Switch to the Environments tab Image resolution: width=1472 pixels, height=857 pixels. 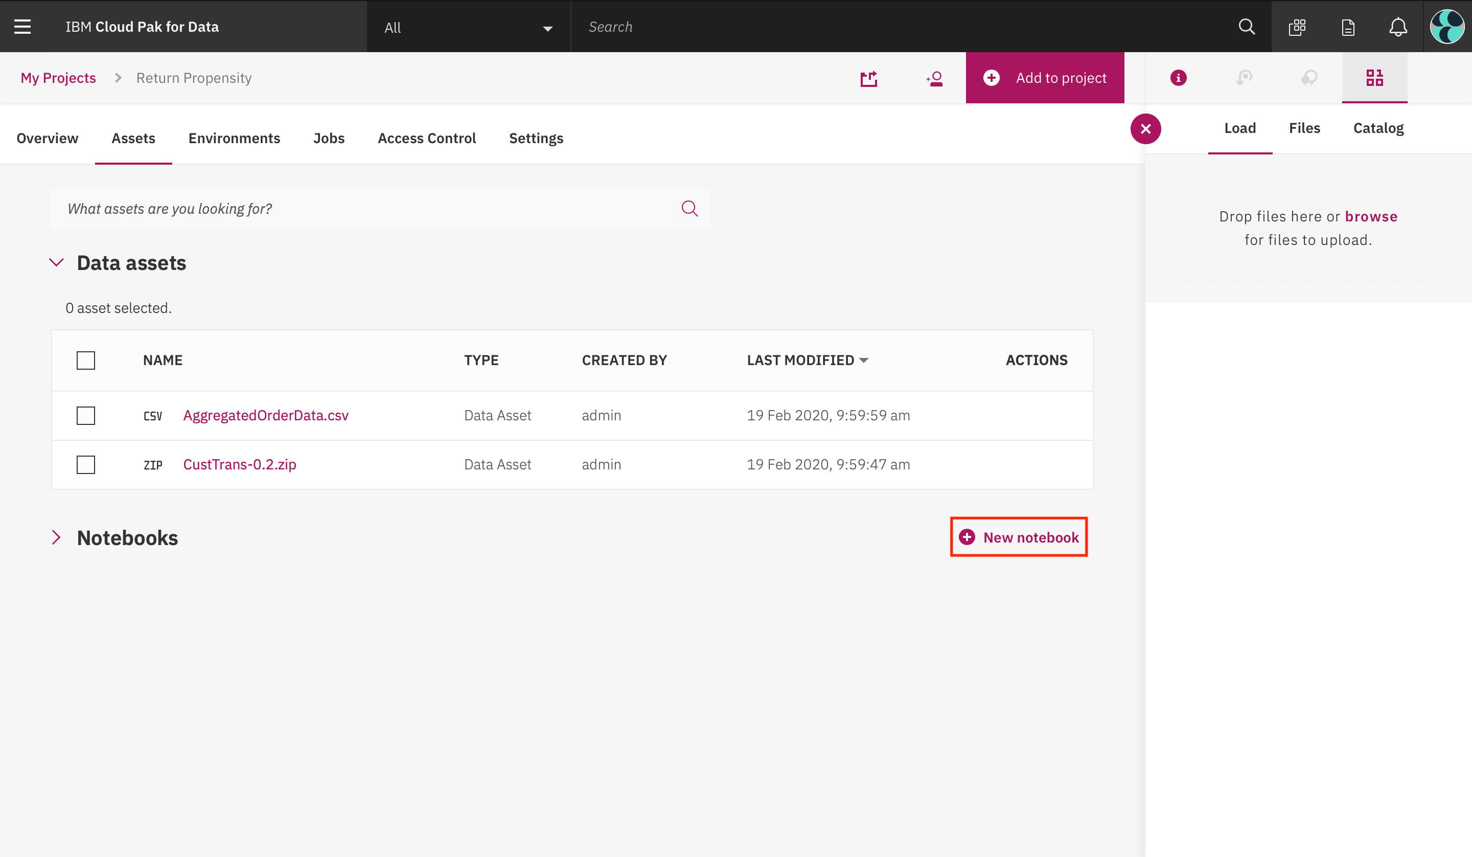[234, 139]
